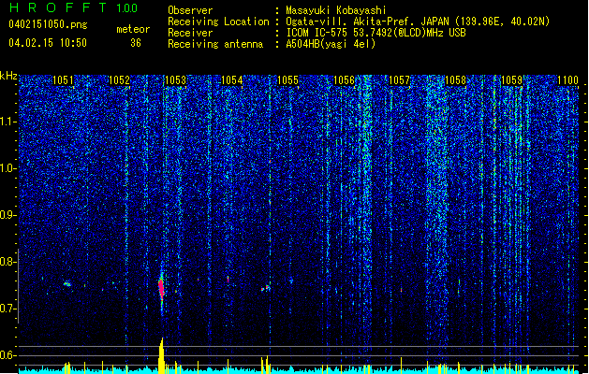Click the 1.1 frequency axis label
The image size is (589, 374).
coord(8,122)
